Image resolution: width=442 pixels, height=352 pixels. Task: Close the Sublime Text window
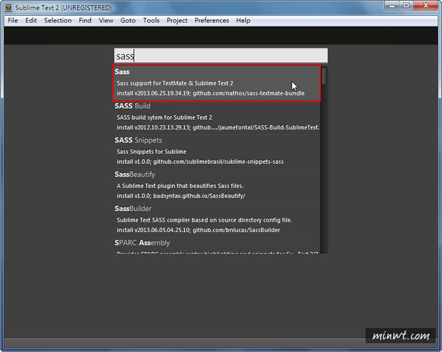coord(426,6)
